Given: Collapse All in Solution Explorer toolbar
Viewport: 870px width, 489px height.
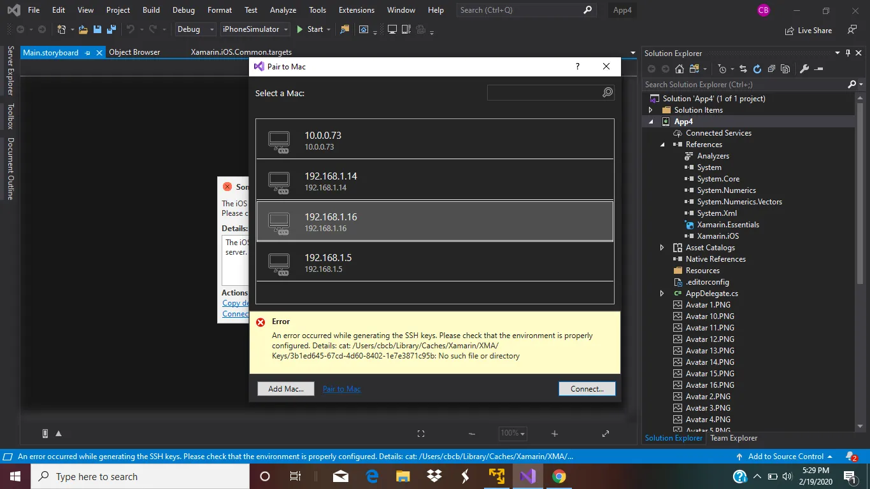Looking at the screenshot, I should click(771, 69).
